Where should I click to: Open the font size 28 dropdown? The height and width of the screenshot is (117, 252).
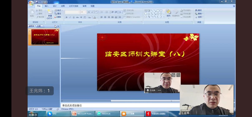[86, 12]
